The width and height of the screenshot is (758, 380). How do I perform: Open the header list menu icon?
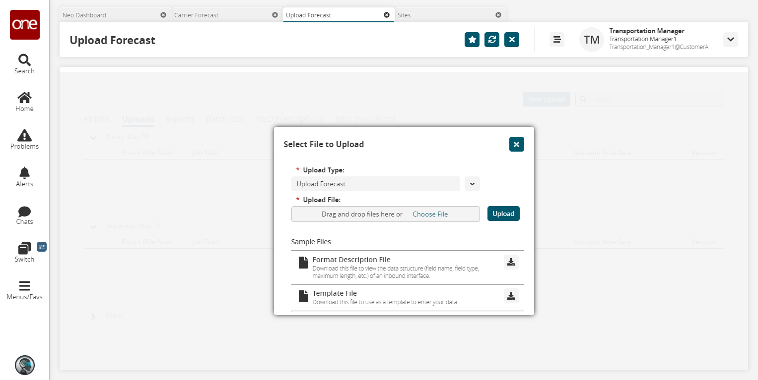(x=557, y=40)
